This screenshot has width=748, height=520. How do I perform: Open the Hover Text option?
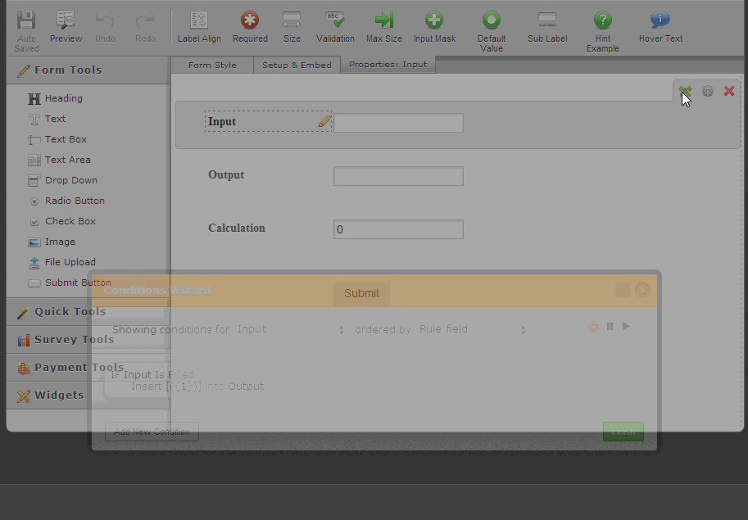[660, 26]
